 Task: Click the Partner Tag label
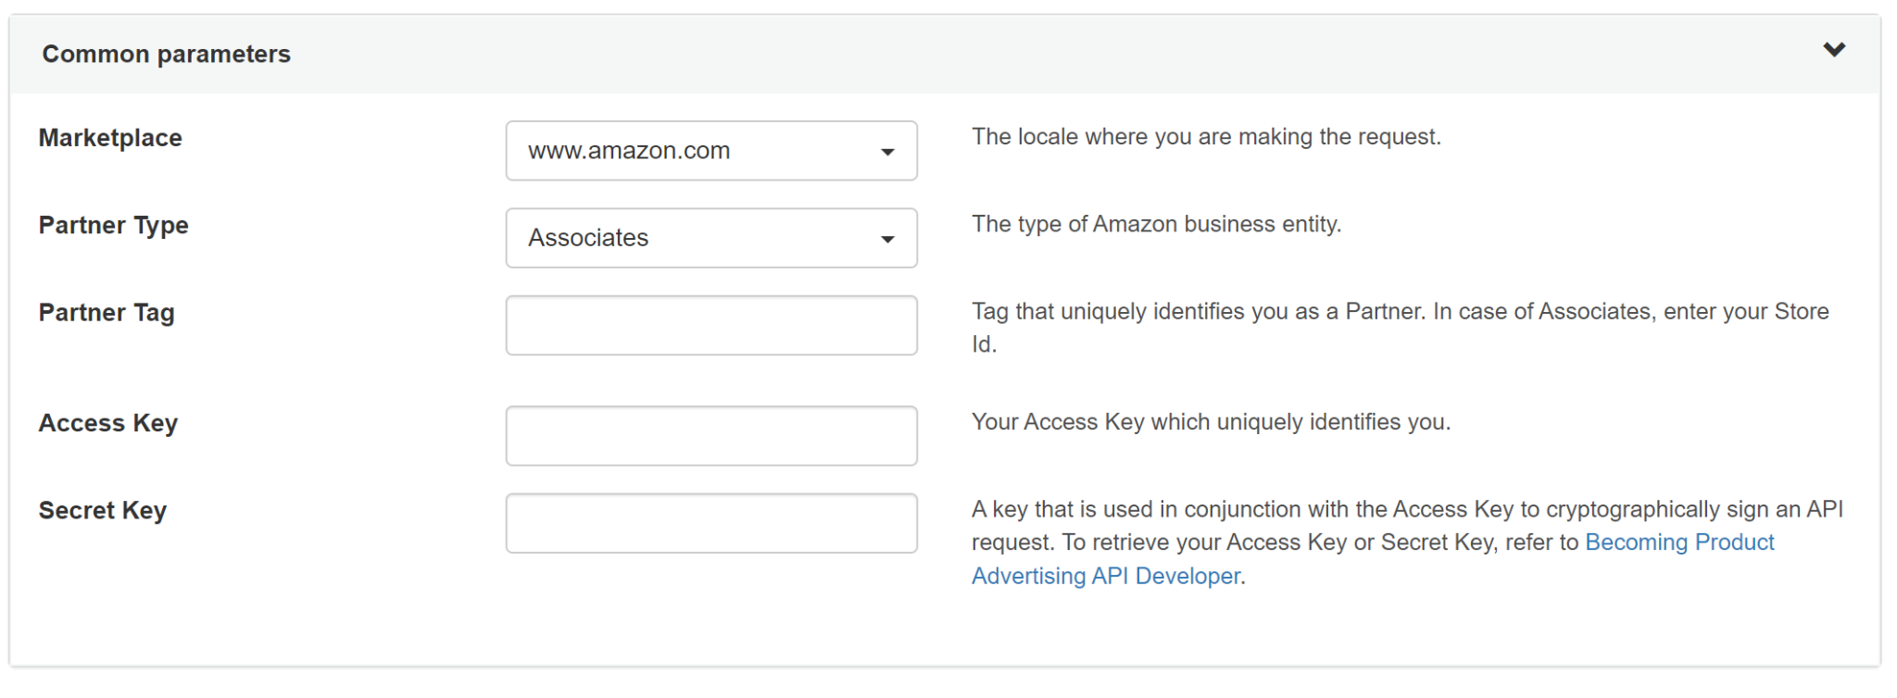(106, 313)
